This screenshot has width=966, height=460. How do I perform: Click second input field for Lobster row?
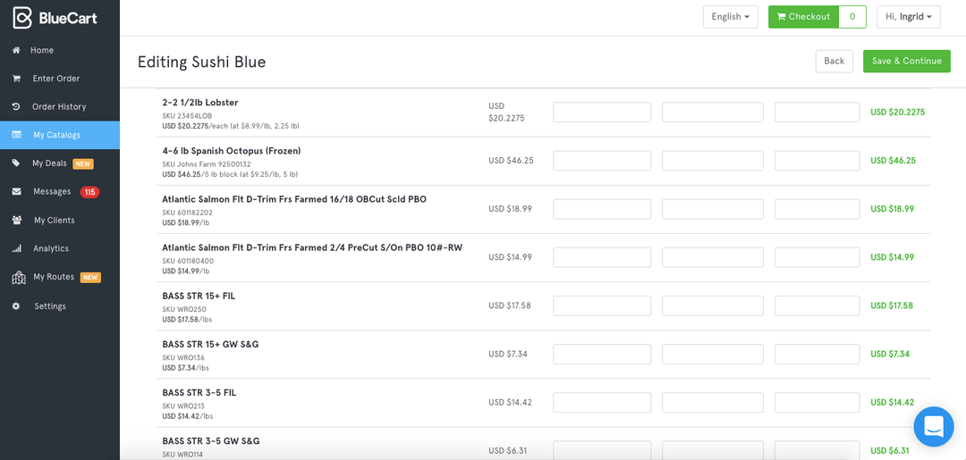coord(713,113)
